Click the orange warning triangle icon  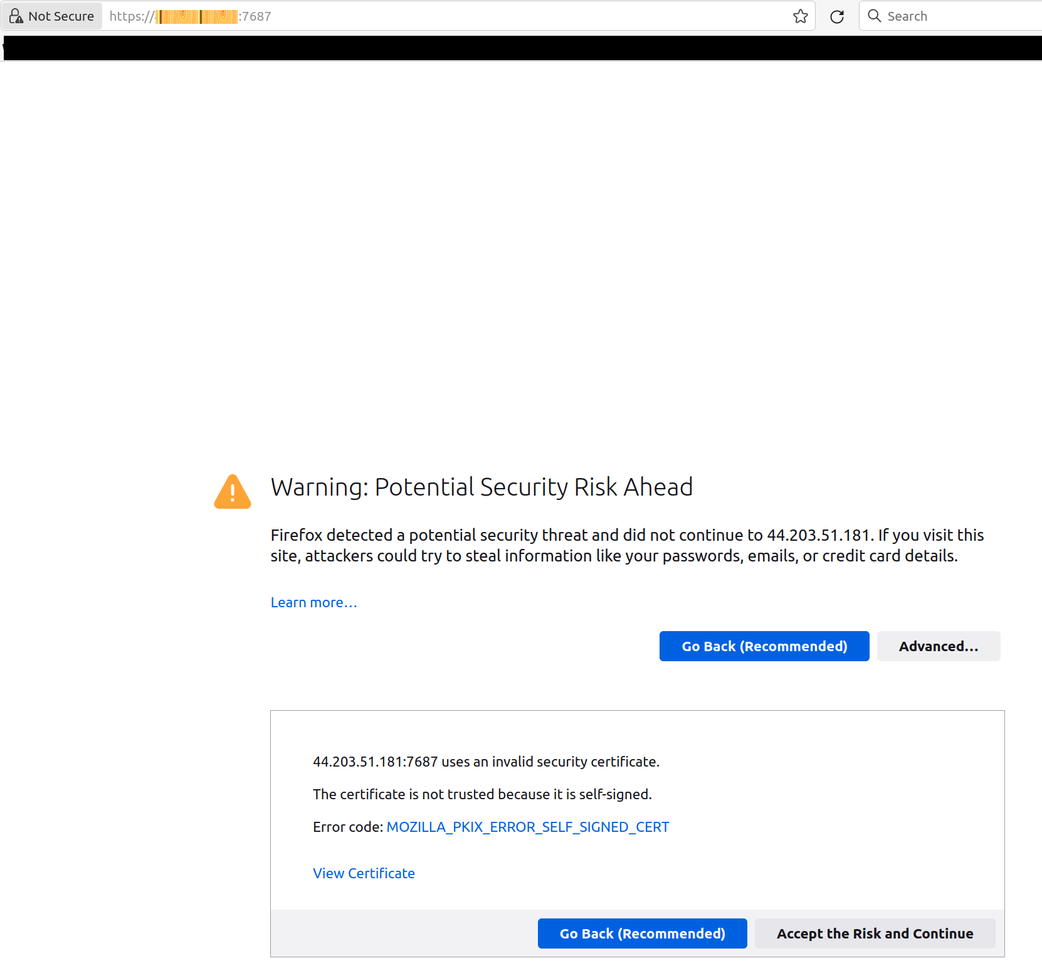click(233, 492)
